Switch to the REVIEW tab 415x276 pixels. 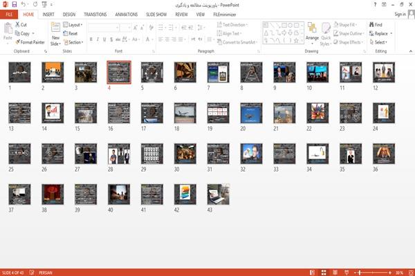tap(181, 15)
